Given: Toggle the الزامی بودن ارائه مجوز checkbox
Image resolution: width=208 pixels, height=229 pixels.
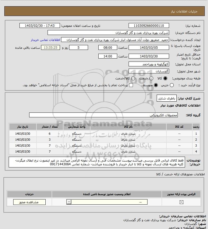Looking at the screenshot, I should 181,202.
